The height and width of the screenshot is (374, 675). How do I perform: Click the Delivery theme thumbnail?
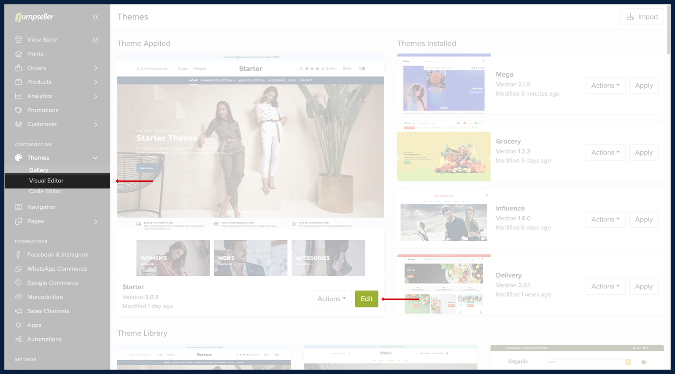(444, 285)
